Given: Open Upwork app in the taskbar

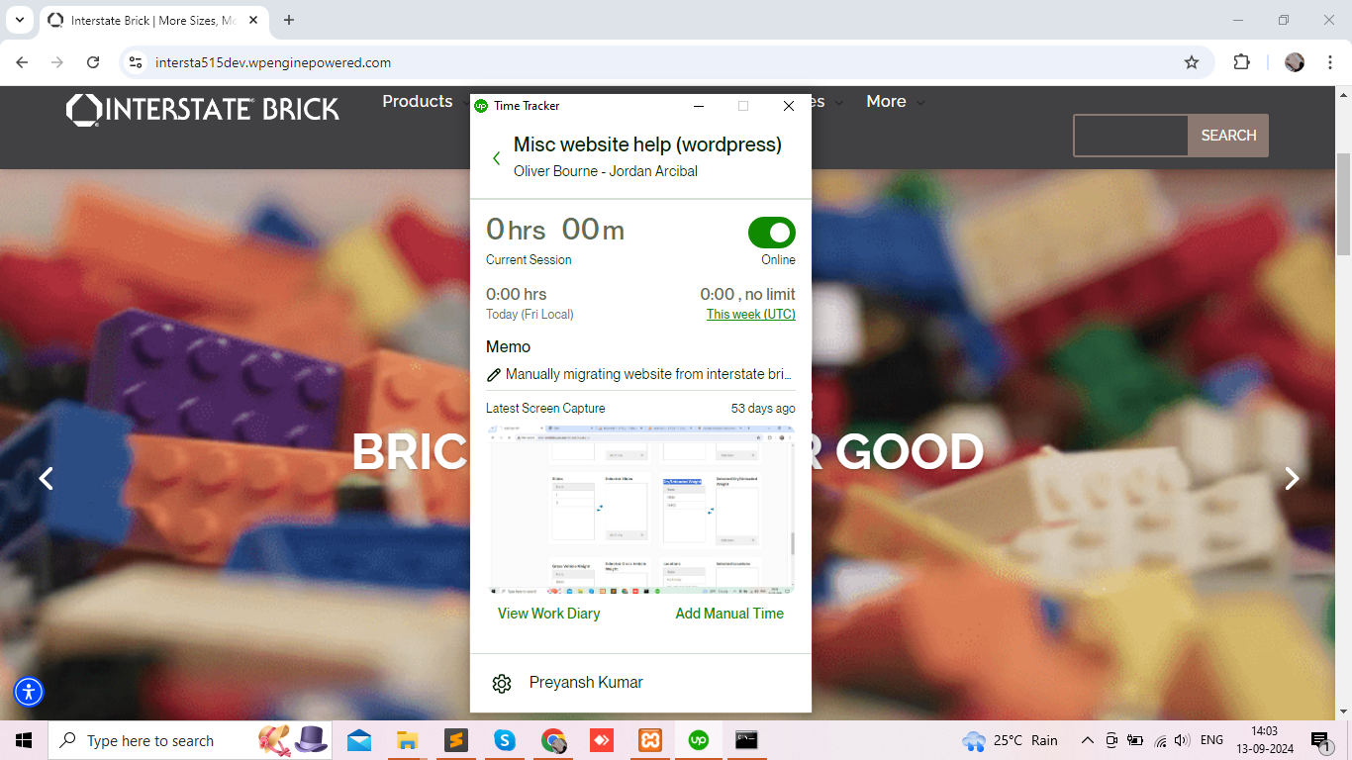Looking at the screenshot, I should [699, 740].
